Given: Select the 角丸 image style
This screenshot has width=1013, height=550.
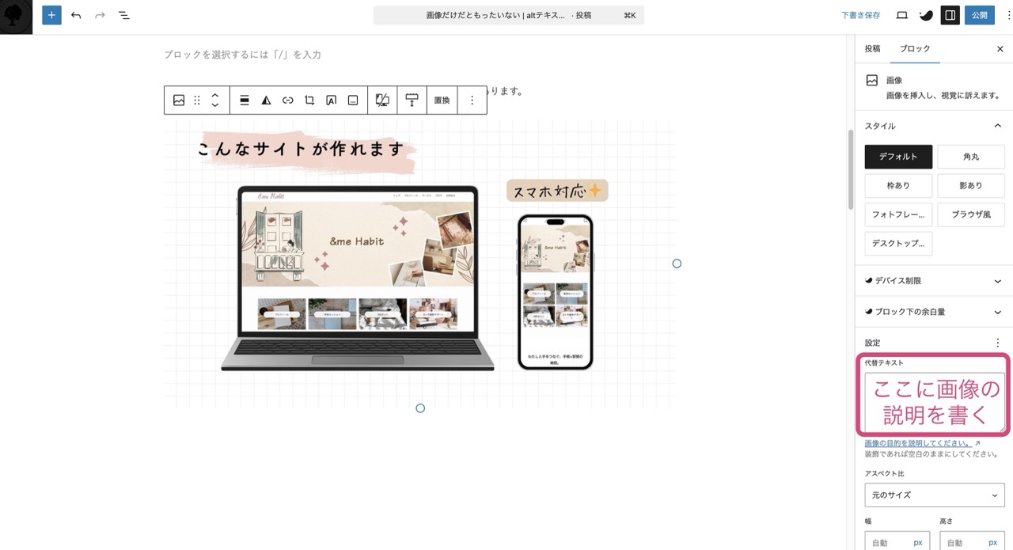Looking at the screenshot, I should [x=970, y=157].
